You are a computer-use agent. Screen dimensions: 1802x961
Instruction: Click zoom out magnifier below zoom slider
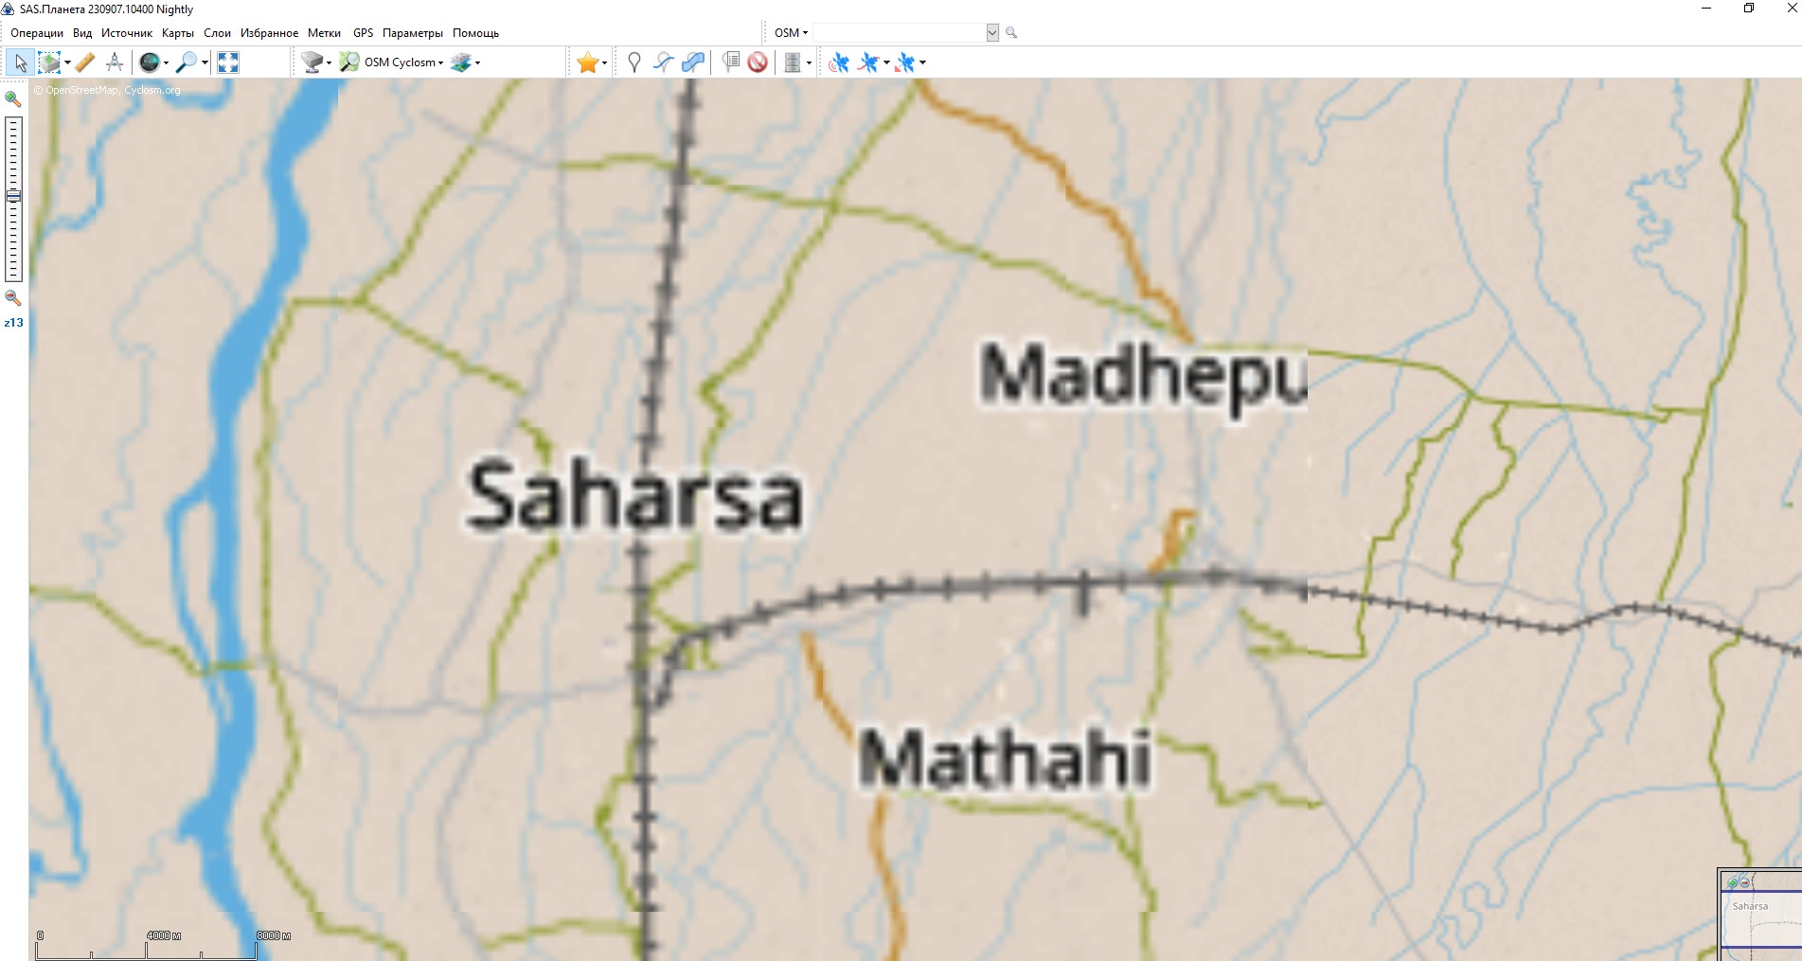click(x=13, y=298)
